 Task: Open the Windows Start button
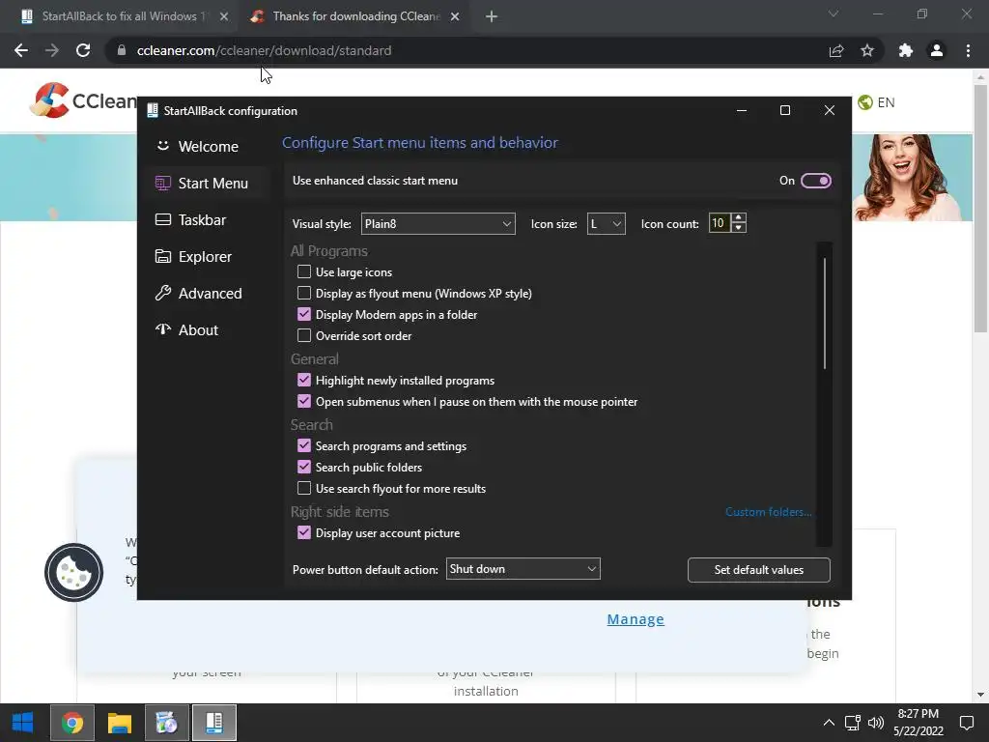point(23,723)
